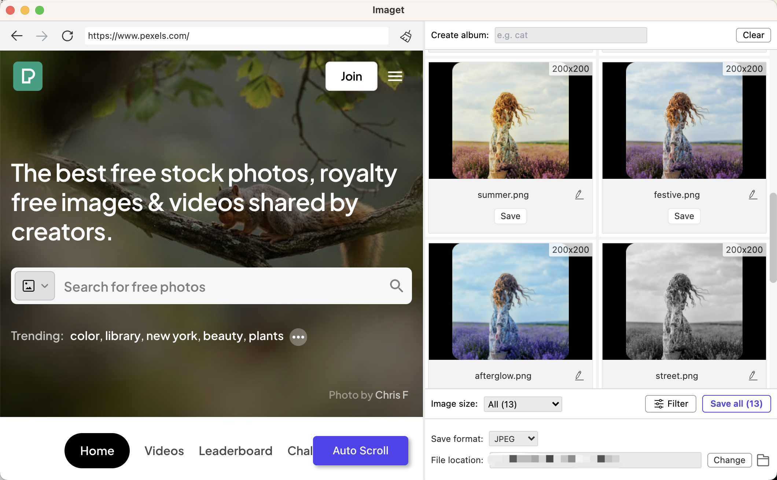Click the browser back arrow
Viewport: 777px width, 480px height.
pos(17,36)
